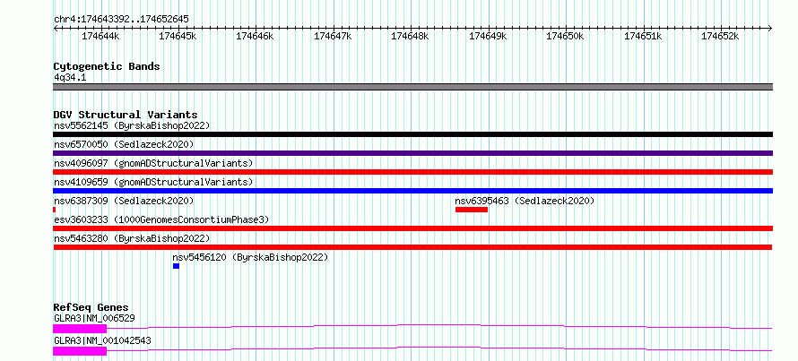Click the gray 4q34.1 cytogenetic band bar
The width and height of the screenshot is (798, 361).
pos(412,87)
